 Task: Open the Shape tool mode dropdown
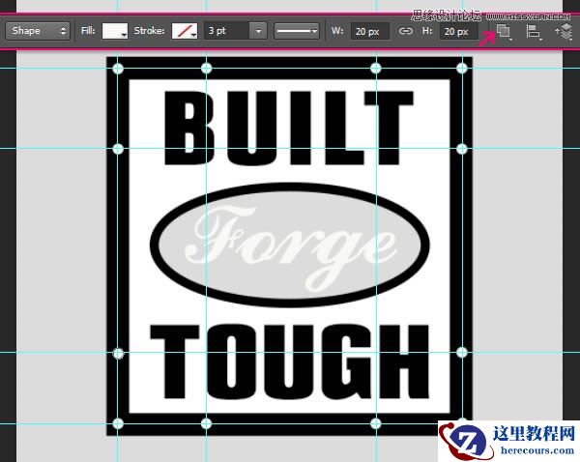pos(38,31)
